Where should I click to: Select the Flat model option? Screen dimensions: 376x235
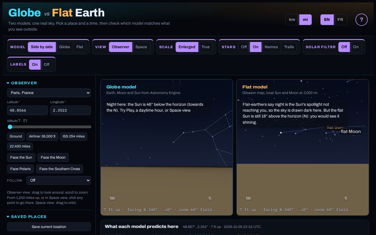tap(80, 47)
